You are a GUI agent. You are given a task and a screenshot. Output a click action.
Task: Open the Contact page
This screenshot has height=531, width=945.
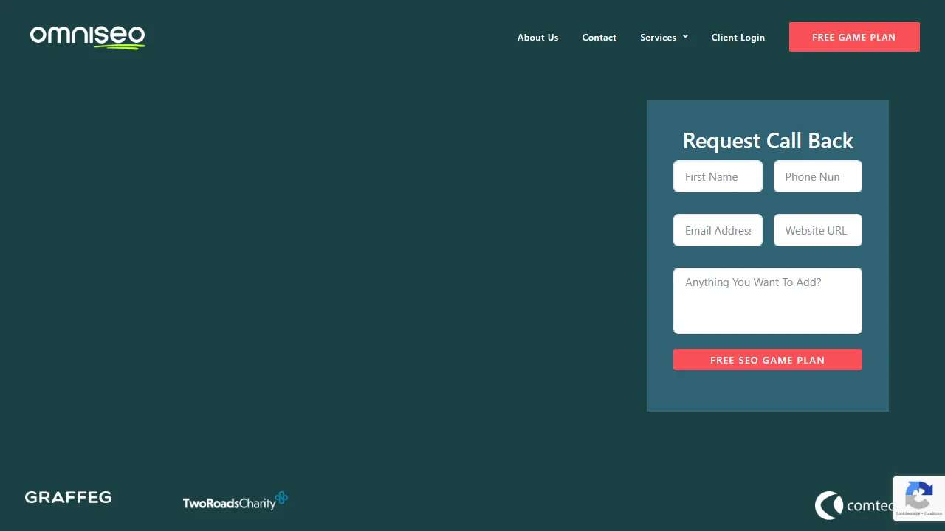pos(599,37)
